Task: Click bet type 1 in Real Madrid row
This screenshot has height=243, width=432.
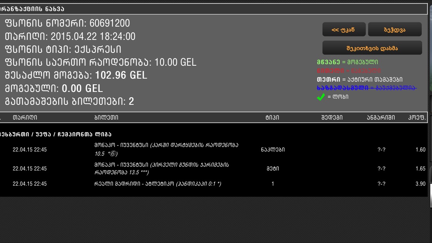Action: (273, 183)
